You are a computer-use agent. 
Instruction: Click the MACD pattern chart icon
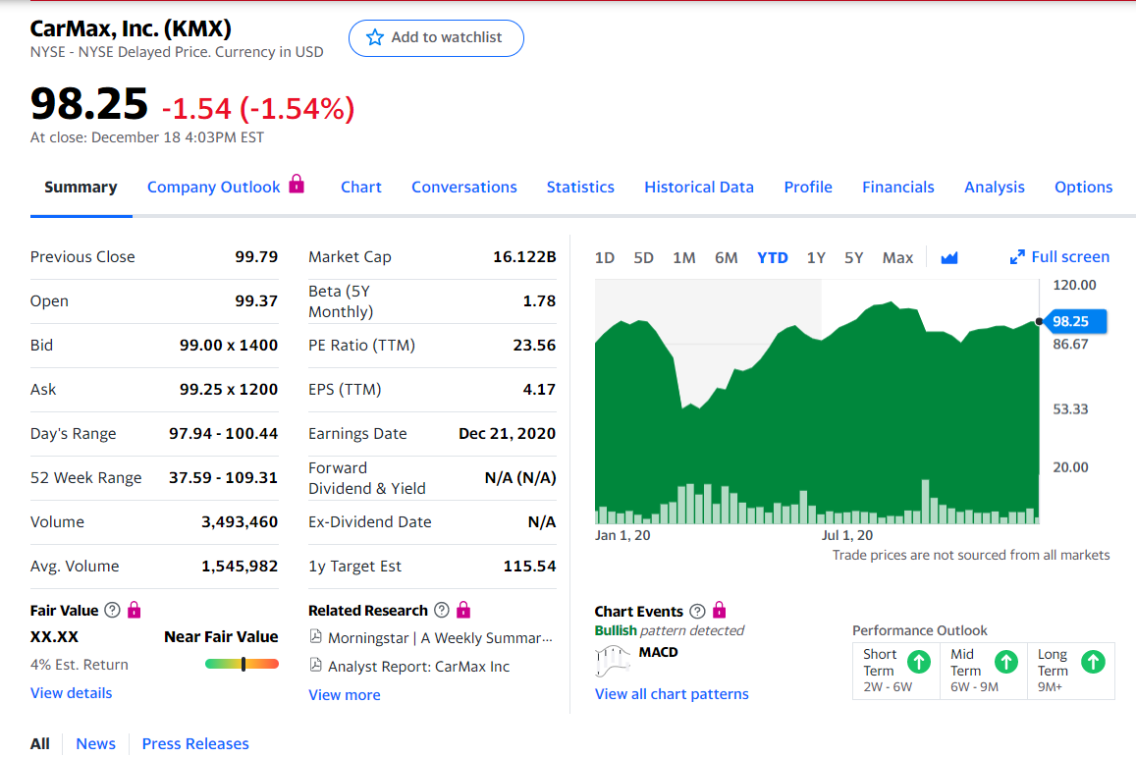pos(613,660)
